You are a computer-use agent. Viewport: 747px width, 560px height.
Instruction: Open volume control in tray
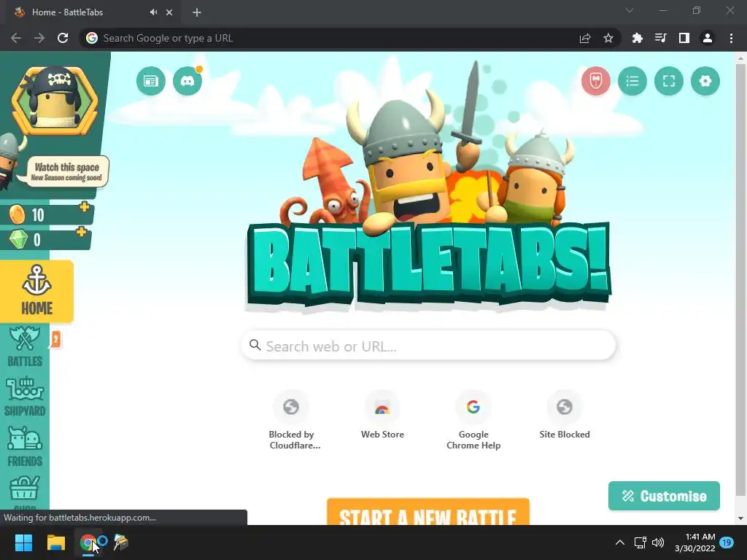click(658, 542)
